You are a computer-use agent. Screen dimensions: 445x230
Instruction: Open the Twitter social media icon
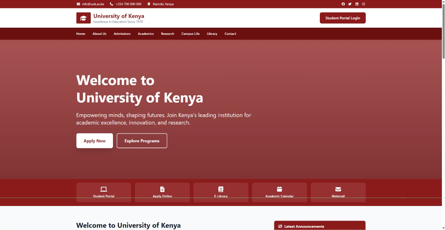(x=350, y=4)
